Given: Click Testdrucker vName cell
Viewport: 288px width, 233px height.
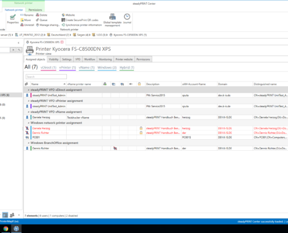Looking at the screenshot, I should point(84,118).
